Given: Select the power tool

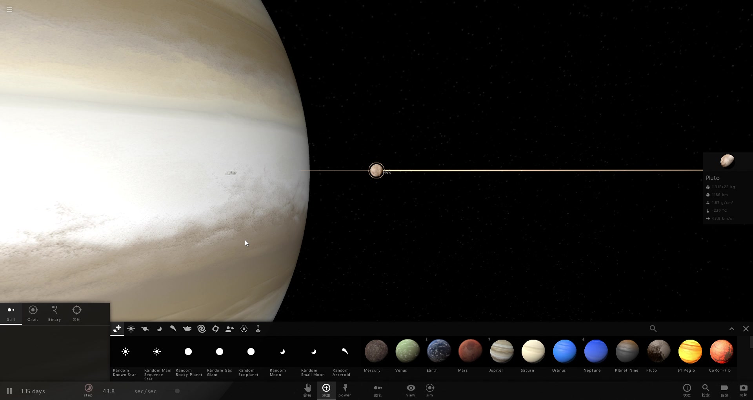Looking at the screenshot, I should click(345, 390).
